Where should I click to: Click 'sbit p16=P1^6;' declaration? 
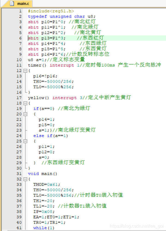click(x=47, y=54)
